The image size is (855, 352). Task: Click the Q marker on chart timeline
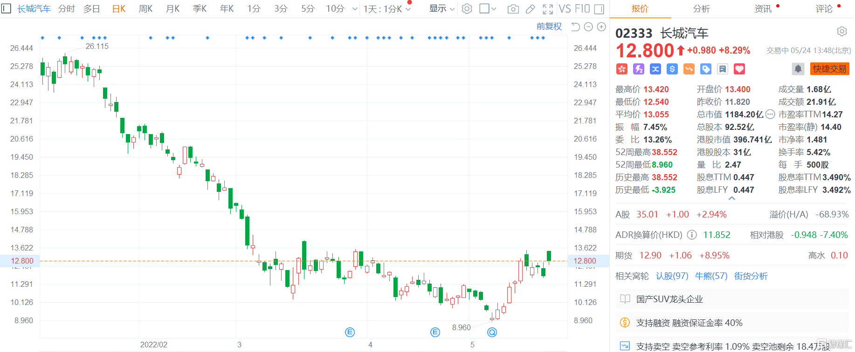click(492, 332)
